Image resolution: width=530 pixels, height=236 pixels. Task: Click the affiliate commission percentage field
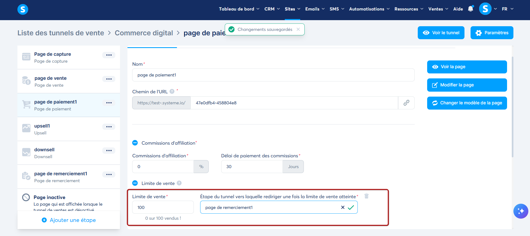(x=163, y=167)
